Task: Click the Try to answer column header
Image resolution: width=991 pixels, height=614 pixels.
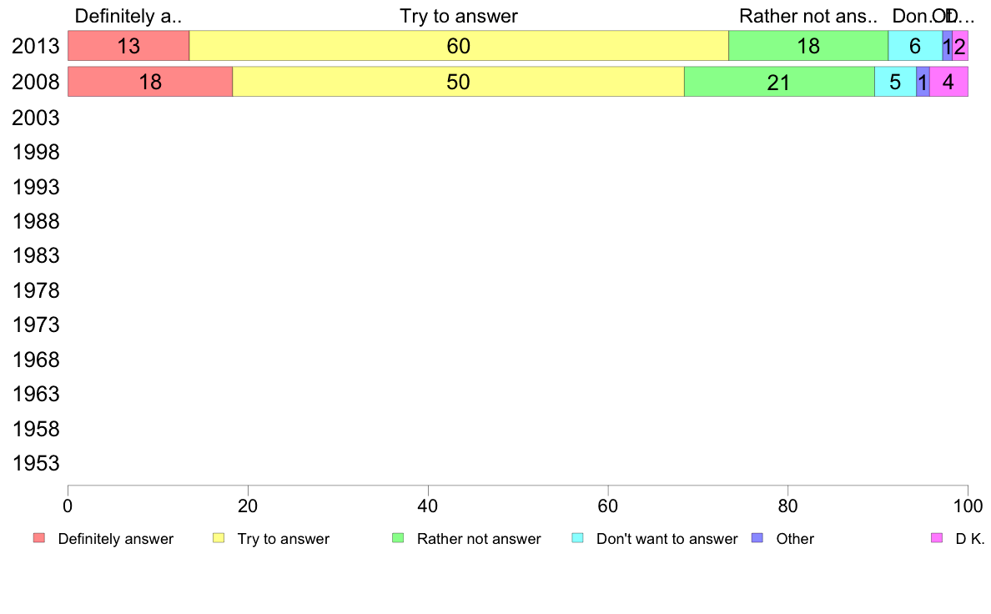Action: pos(459,16)
